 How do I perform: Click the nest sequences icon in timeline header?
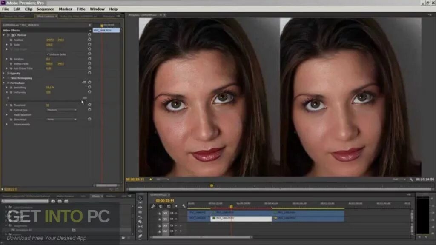pos(153,206)
